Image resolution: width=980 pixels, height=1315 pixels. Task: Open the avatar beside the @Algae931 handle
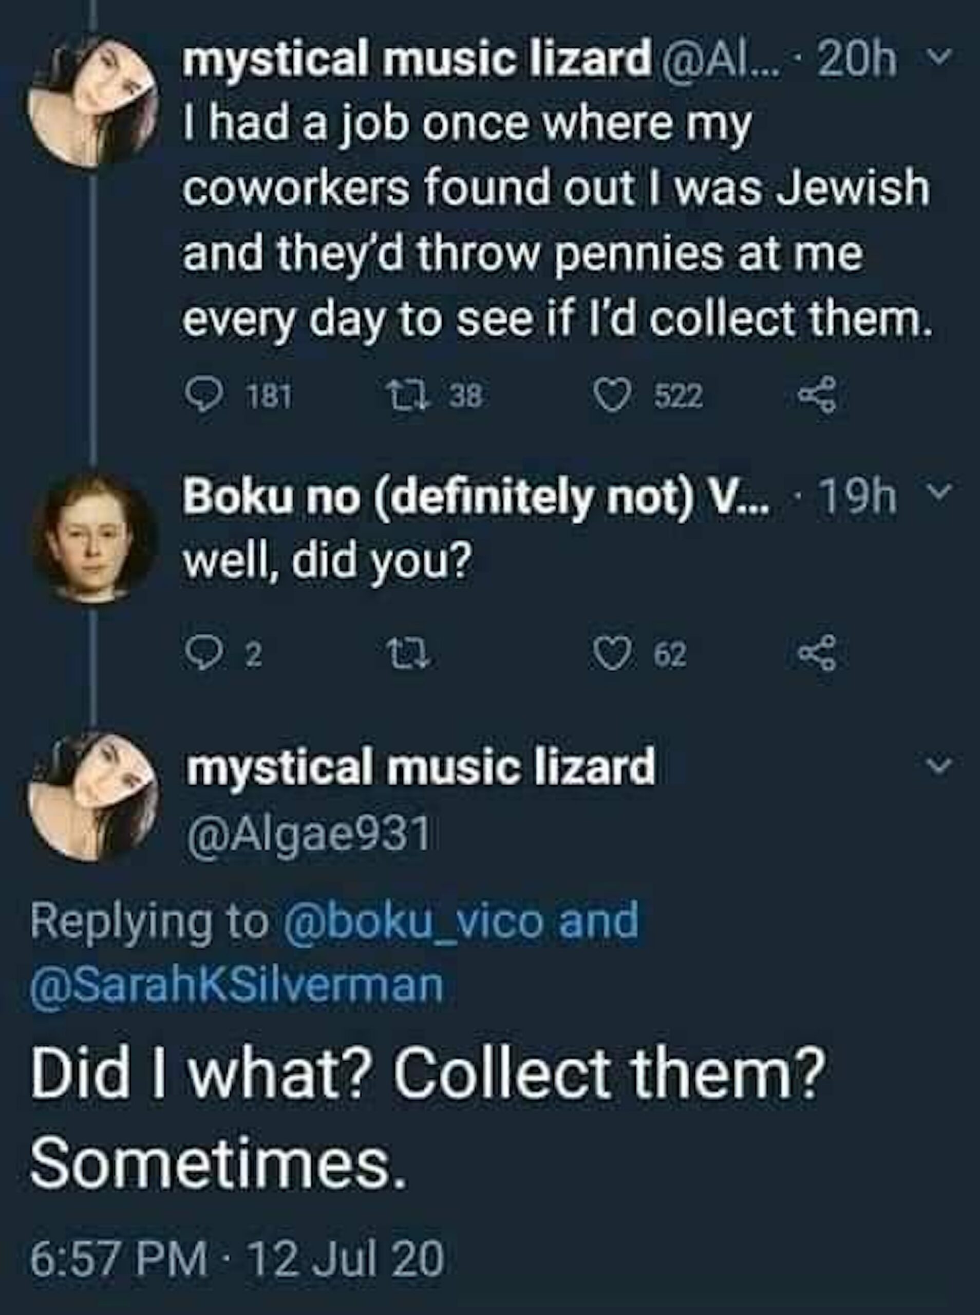93,797
